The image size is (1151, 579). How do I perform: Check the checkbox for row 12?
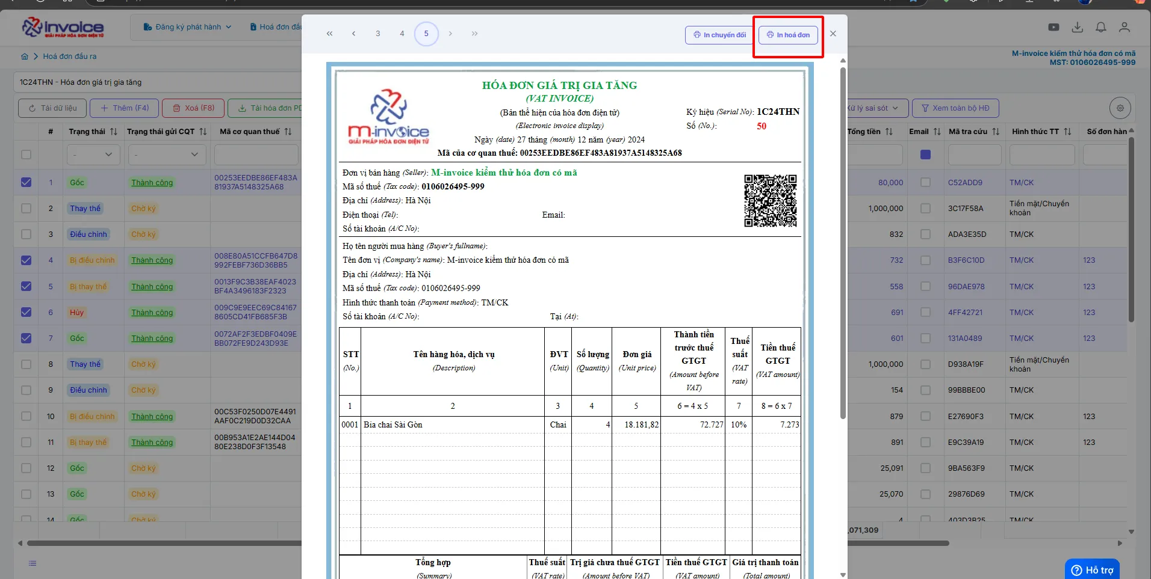pyautogui.click(x=26, y=468)
